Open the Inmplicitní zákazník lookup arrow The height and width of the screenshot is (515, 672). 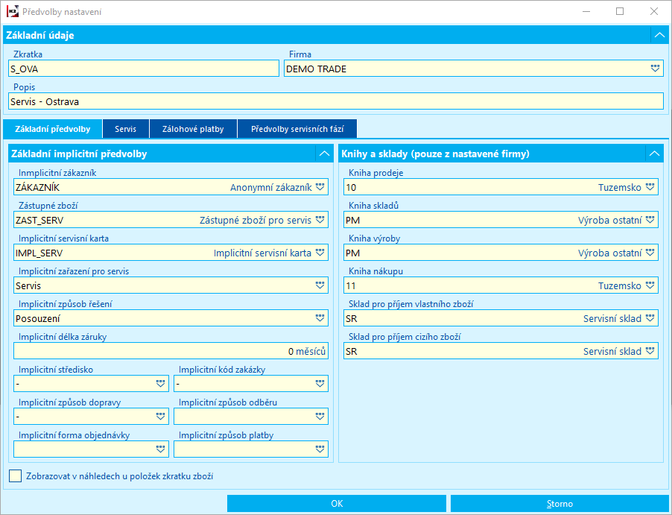320,187
